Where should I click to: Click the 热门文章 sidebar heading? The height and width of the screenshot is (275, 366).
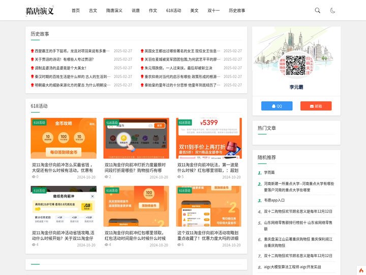click(x=266, y=128)
